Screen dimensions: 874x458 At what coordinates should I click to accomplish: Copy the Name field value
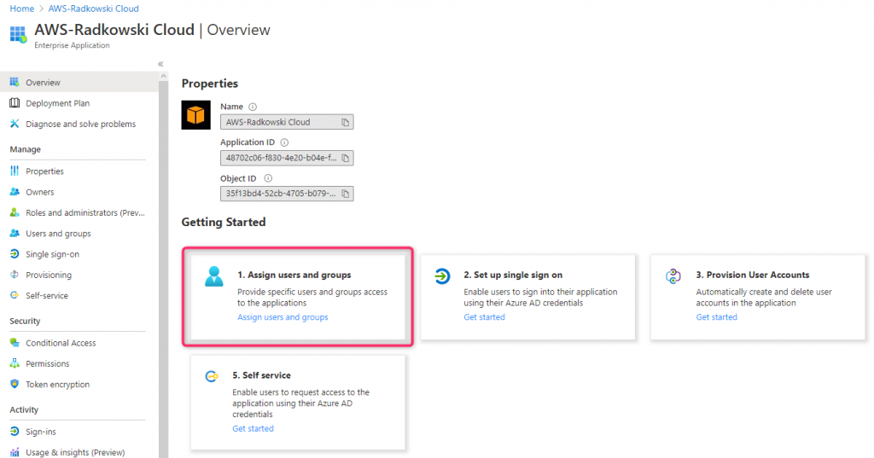pyautogui.click(x=346, y=122)
